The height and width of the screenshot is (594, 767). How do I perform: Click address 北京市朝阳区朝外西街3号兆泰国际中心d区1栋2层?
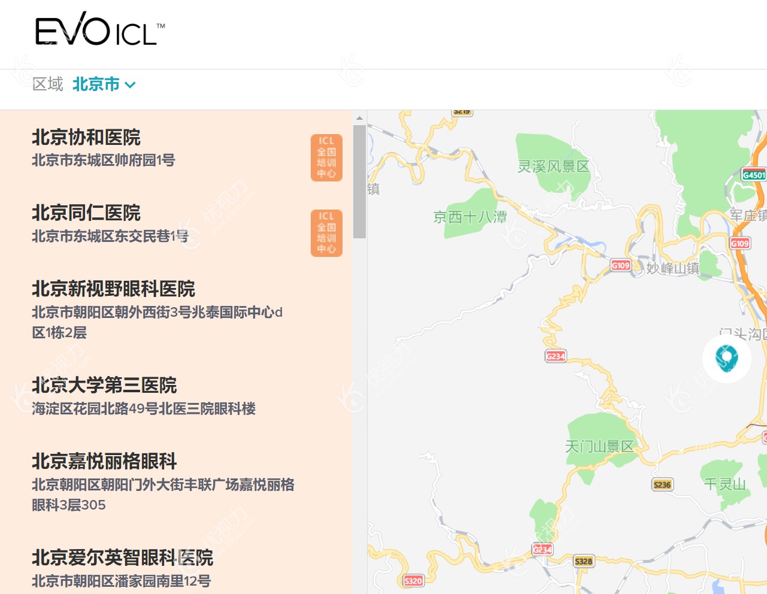[x=157, y=322]
